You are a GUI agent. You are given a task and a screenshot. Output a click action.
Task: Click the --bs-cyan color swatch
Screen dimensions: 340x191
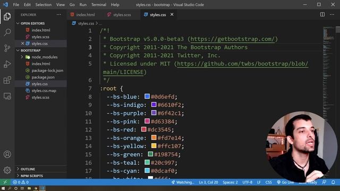pyautogui.click(x=147, y=170)
